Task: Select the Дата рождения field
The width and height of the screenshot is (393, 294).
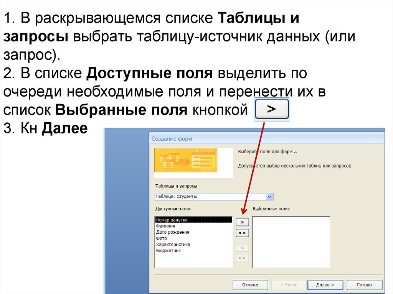Action: pos(172,232)
